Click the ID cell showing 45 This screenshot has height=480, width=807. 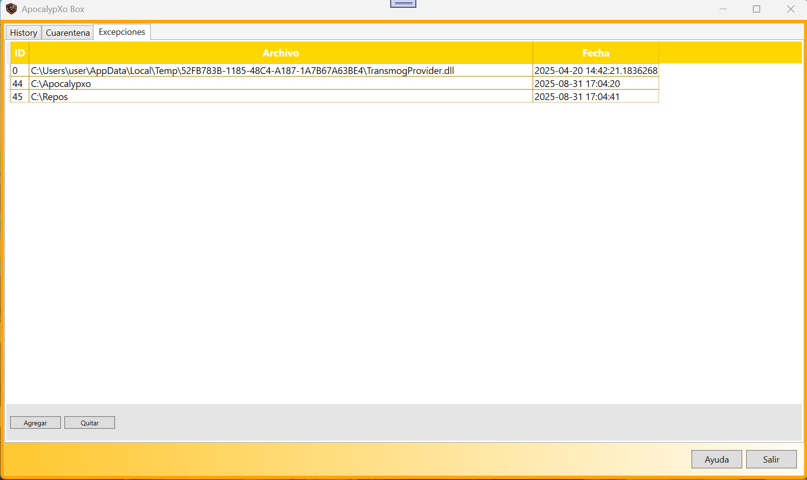pos(18,97)
